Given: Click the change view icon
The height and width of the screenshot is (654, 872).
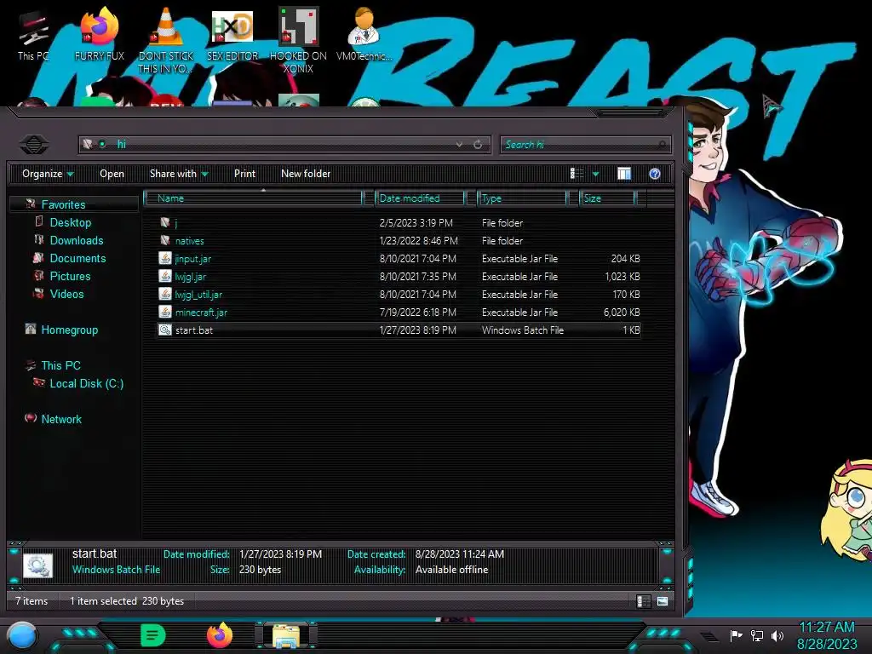Looking at the screenshot, I should (577, 174).
